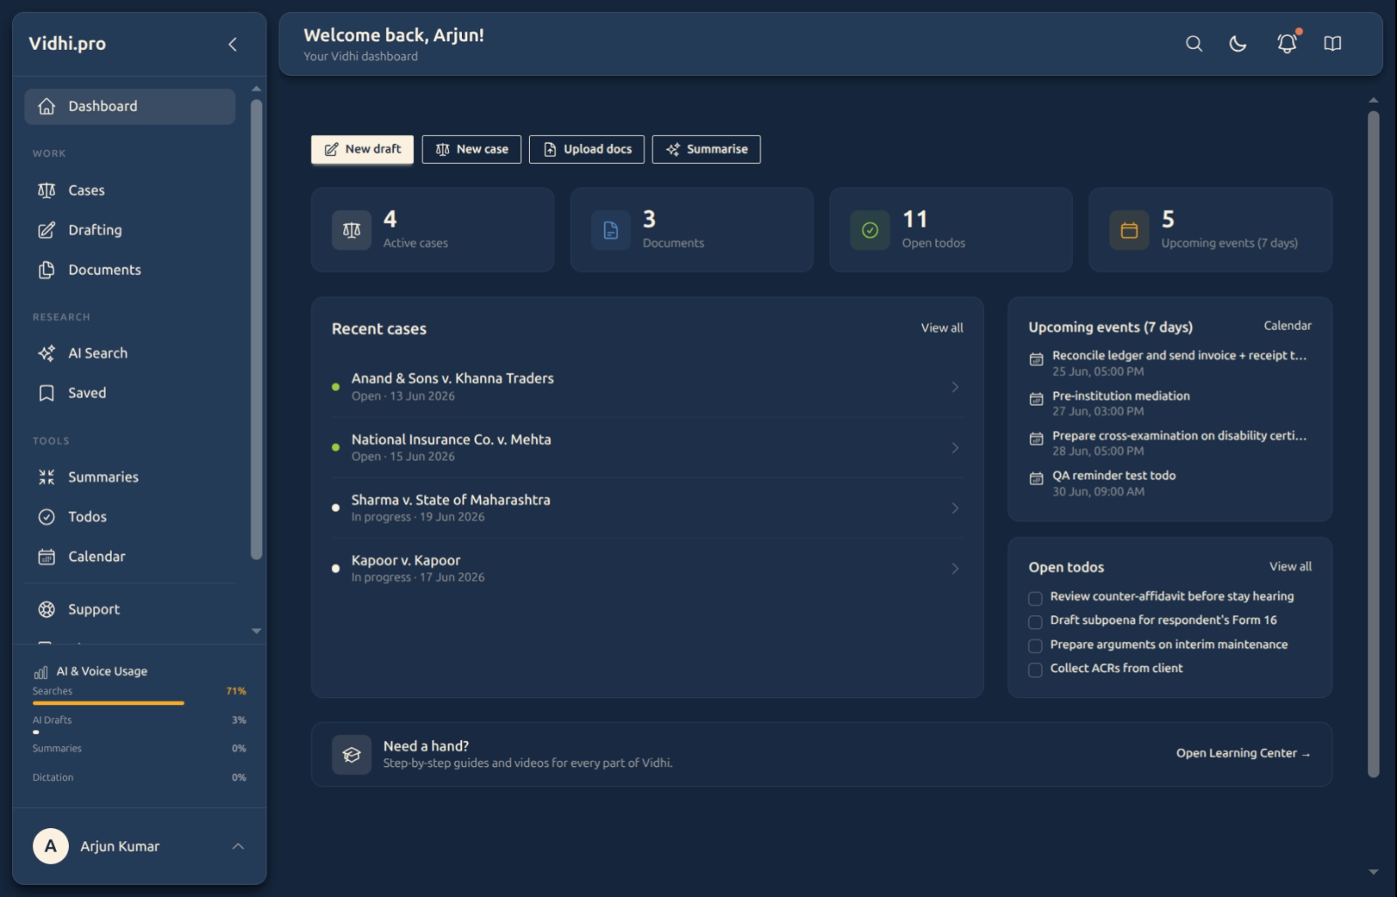Click sidebar scrollbar thumb
This screenshot has height=897, width=1397.
coord(257,330)
